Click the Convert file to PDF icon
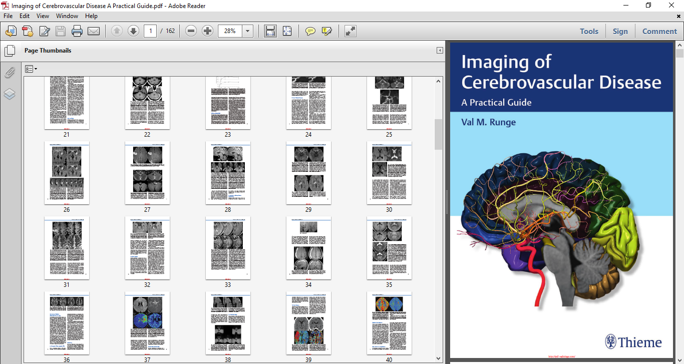Screen dimensions: 684x364 pyautogui.click(x=27, y=31)
